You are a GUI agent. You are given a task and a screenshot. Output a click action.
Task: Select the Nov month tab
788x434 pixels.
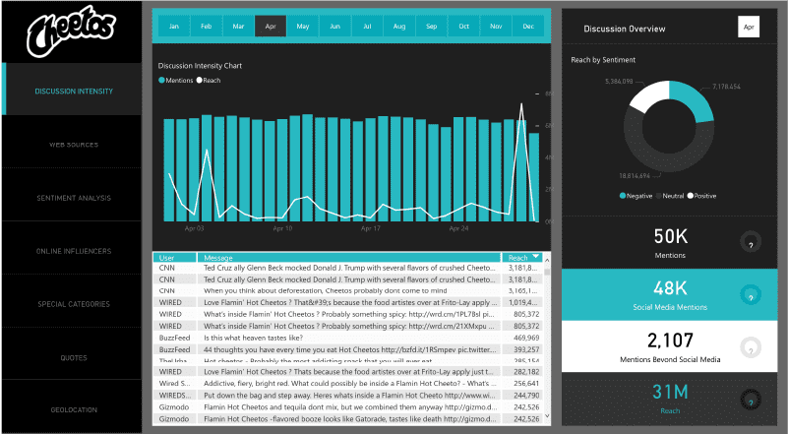pyautogui.click(x=496, y=27)
